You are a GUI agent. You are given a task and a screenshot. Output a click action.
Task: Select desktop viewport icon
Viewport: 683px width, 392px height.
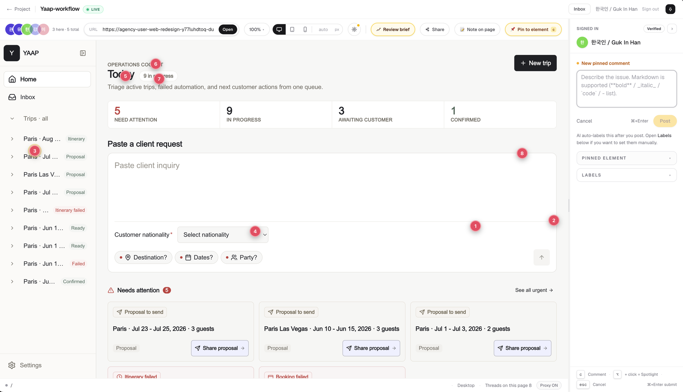pyautogui.click(x=279, y=29)
